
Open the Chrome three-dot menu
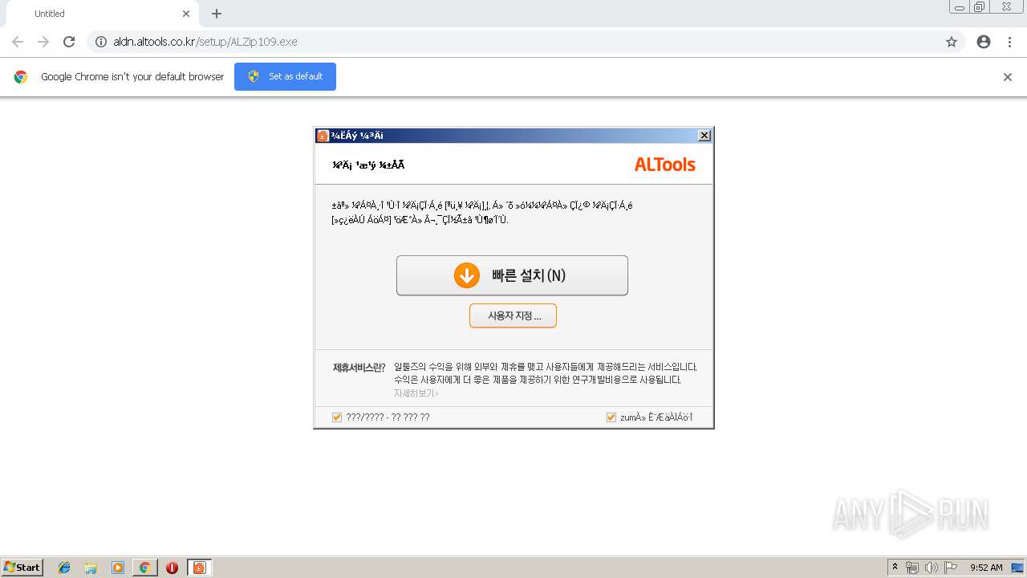click(1009, 42)
